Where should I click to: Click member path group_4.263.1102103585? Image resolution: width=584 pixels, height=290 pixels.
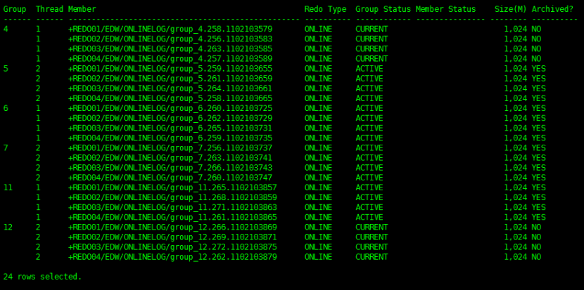point(170,49)
